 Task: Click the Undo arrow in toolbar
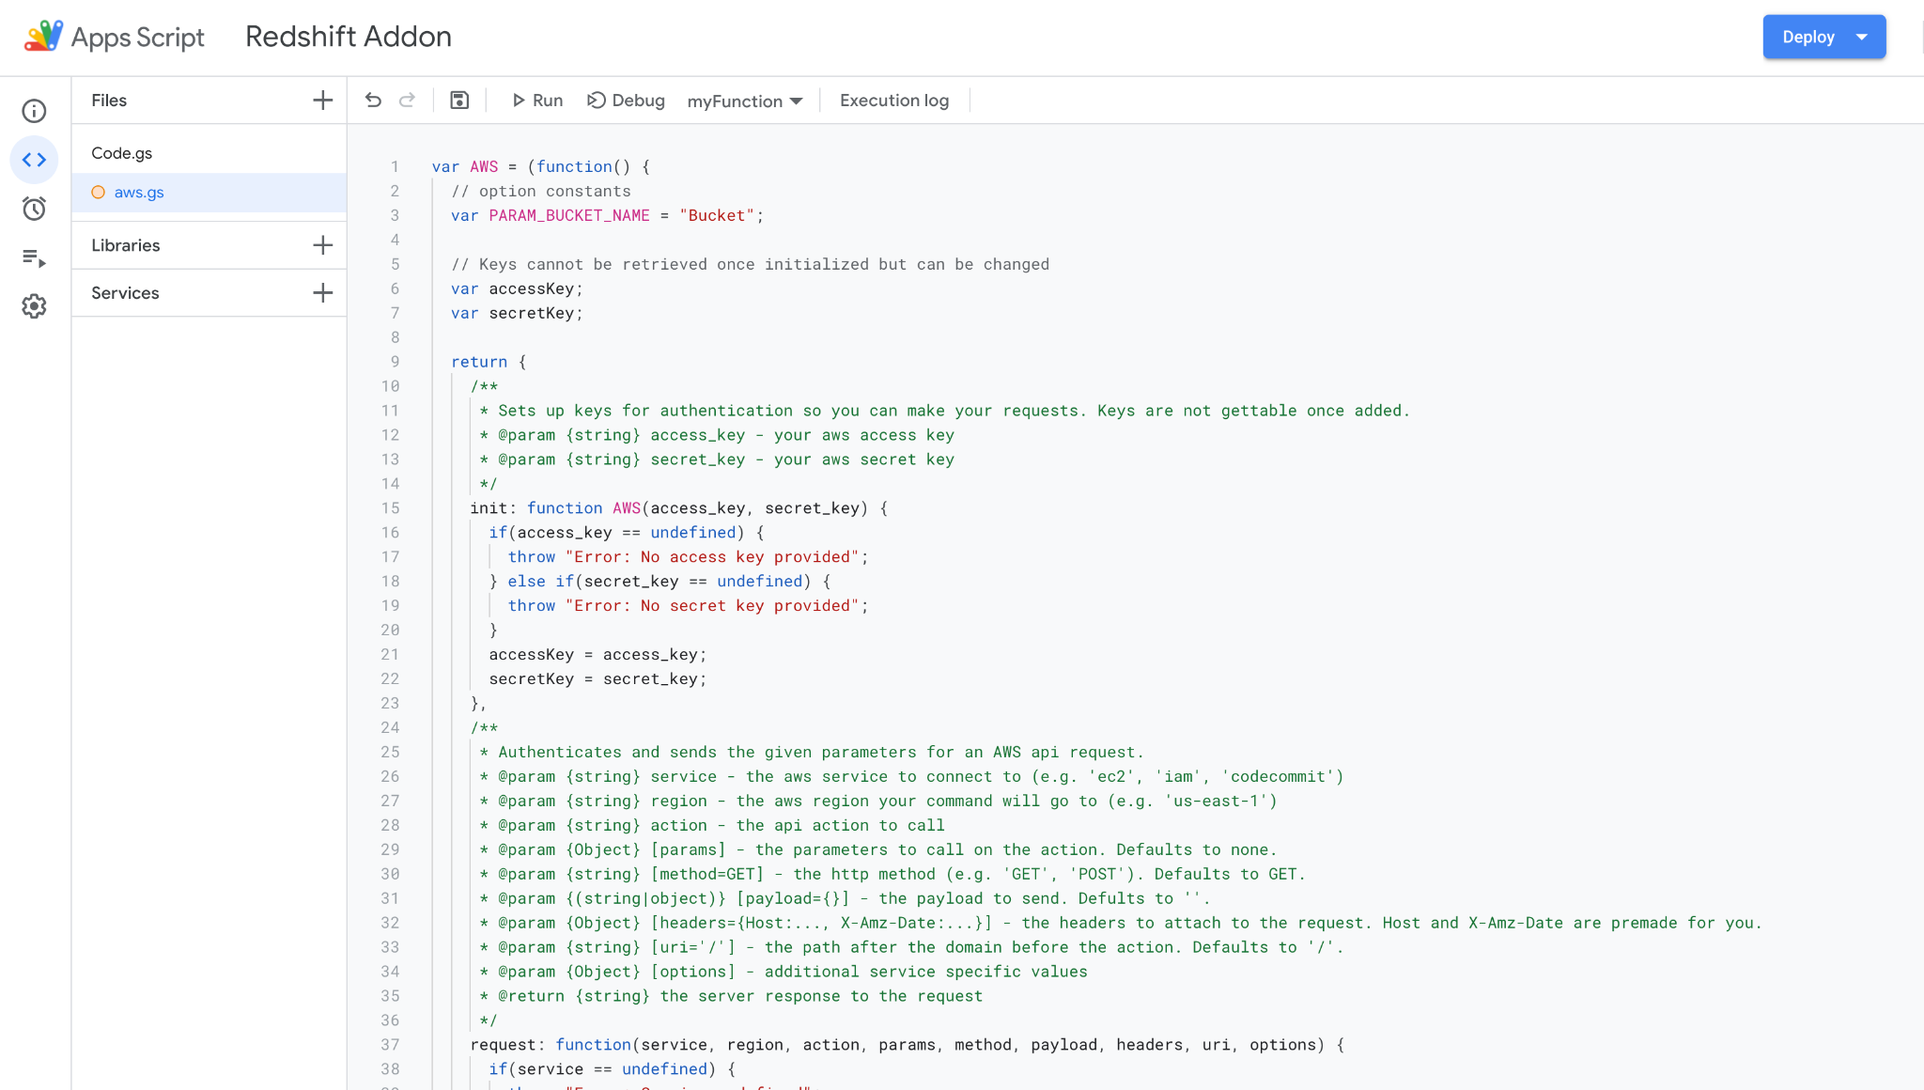tap(373, 101)
